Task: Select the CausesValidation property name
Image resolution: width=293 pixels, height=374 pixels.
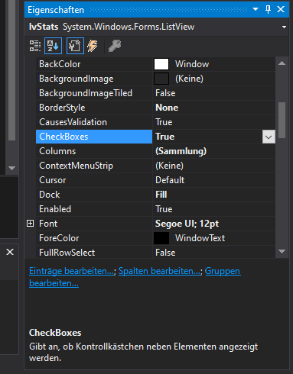Action: click(x=73, y=122)
